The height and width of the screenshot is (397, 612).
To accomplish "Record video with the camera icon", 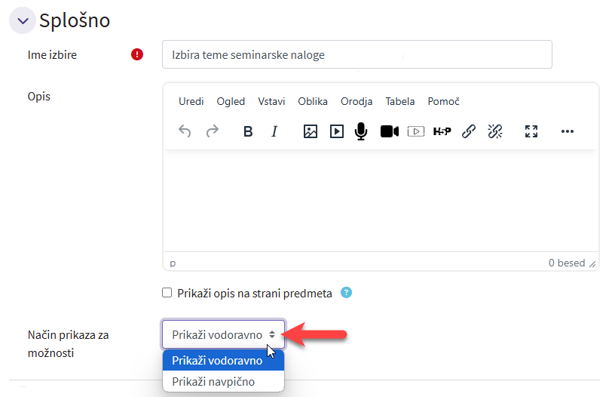I will coord(389,131).
